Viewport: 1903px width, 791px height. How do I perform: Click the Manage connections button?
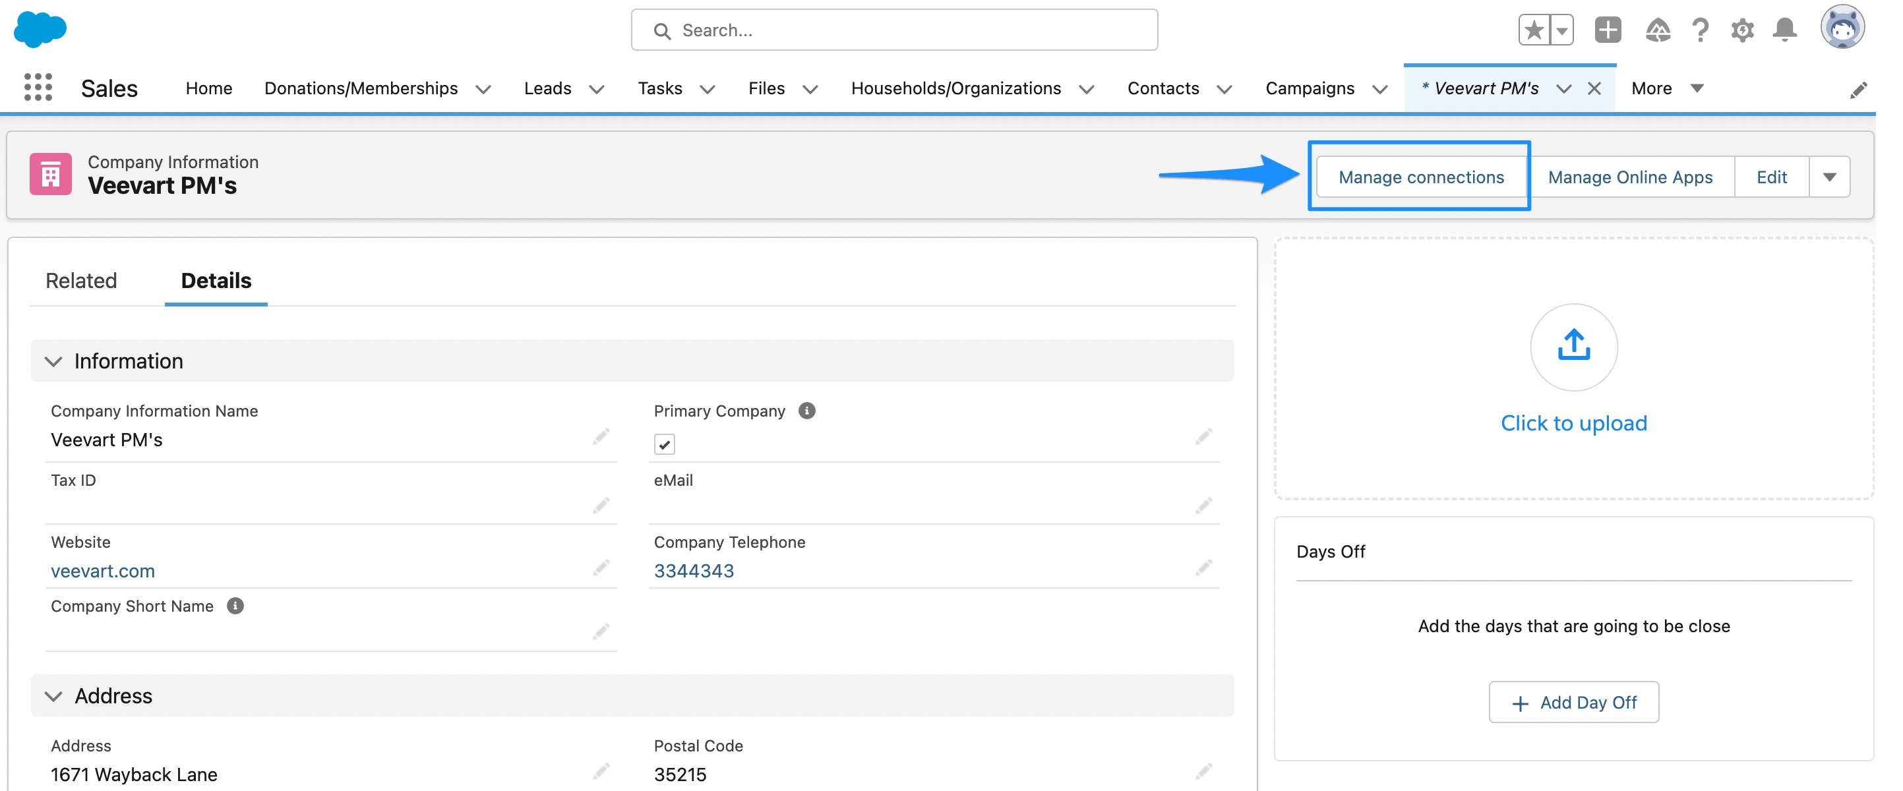point(1420,177)
